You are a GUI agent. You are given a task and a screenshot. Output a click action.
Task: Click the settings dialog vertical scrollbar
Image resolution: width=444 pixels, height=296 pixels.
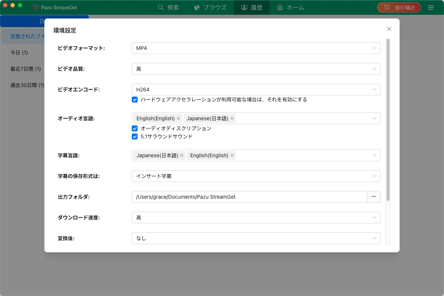click(388, 120)
